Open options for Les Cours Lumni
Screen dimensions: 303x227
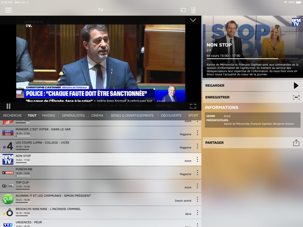[197, 146]
